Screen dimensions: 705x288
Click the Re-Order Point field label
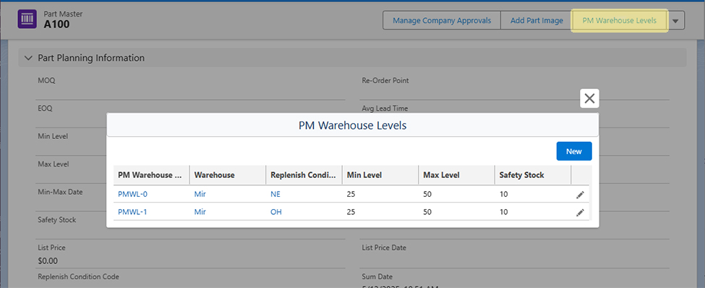(385, 80)
